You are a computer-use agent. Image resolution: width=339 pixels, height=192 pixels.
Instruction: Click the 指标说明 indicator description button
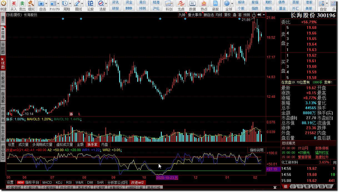click(256, 150)
